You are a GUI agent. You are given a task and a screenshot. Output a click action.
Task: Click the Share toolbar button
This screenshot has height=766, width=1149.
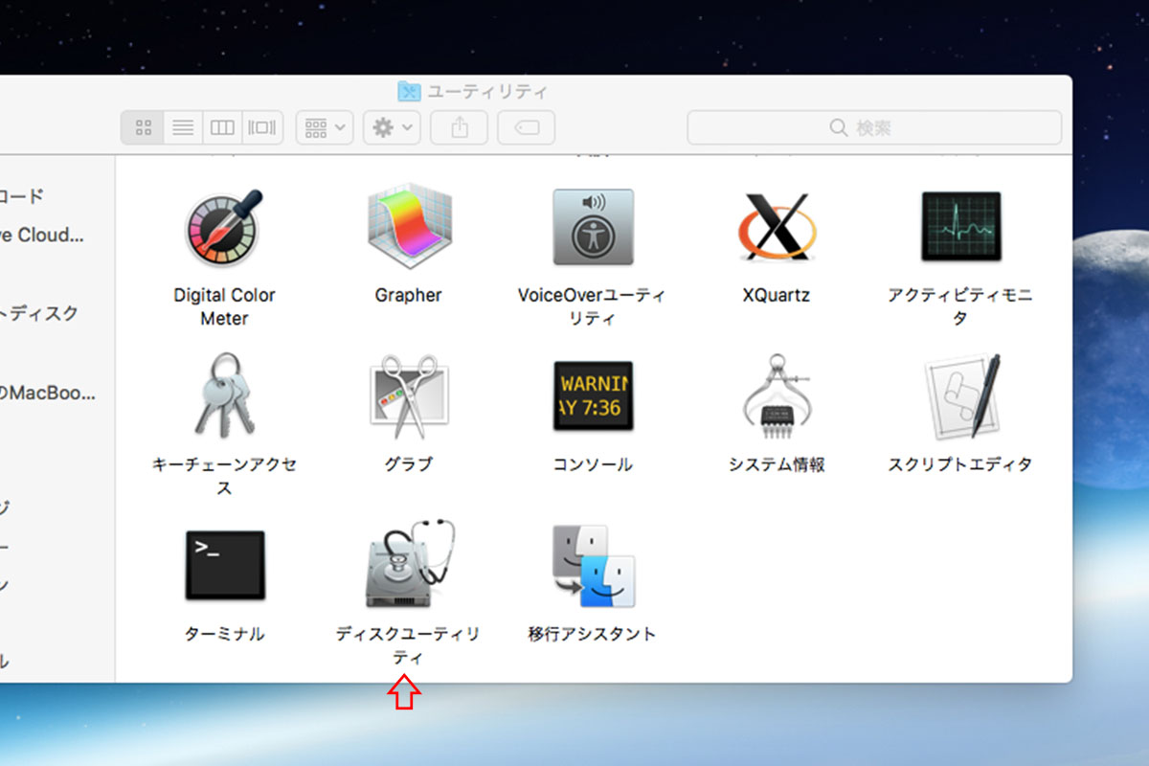point(460,127)
